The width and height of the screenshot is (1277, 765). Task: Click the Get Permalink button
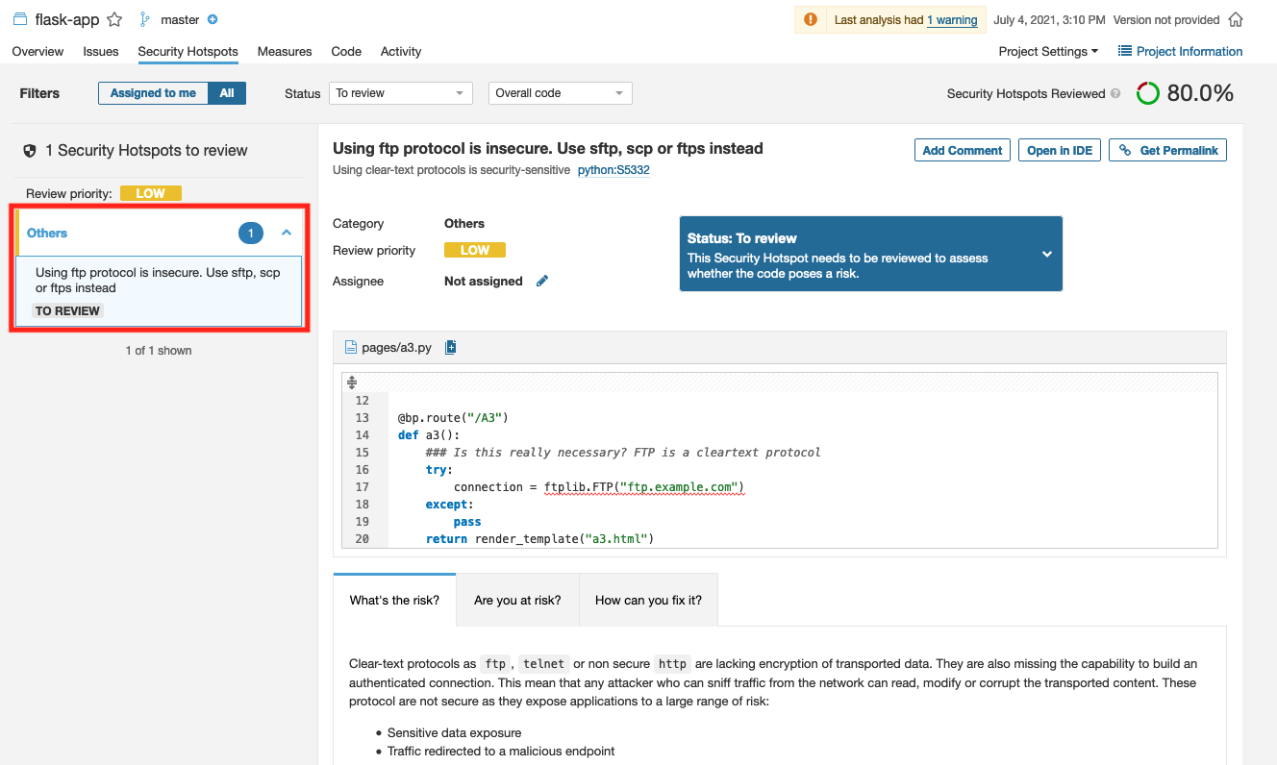(x=1167, y=150)
